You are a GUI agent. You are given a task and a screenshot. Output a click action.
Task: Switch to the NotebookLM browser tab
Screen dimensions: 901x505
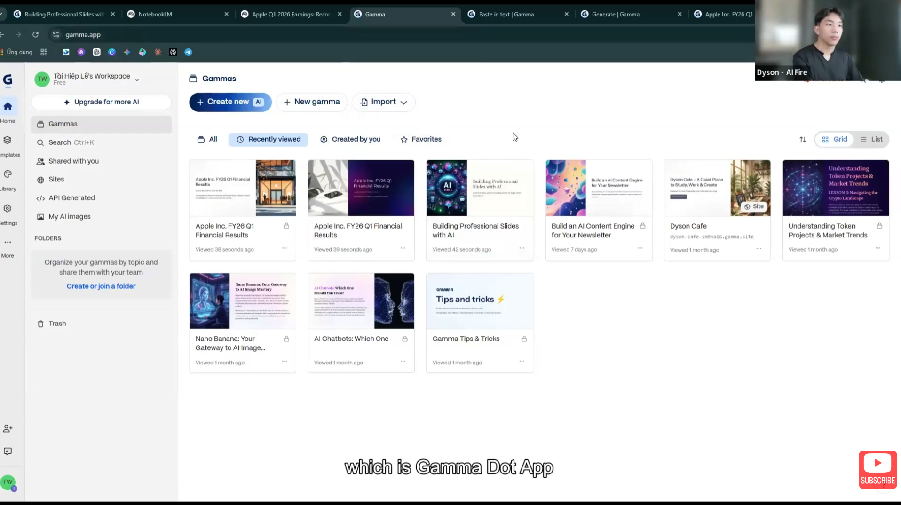click(155, 14)
